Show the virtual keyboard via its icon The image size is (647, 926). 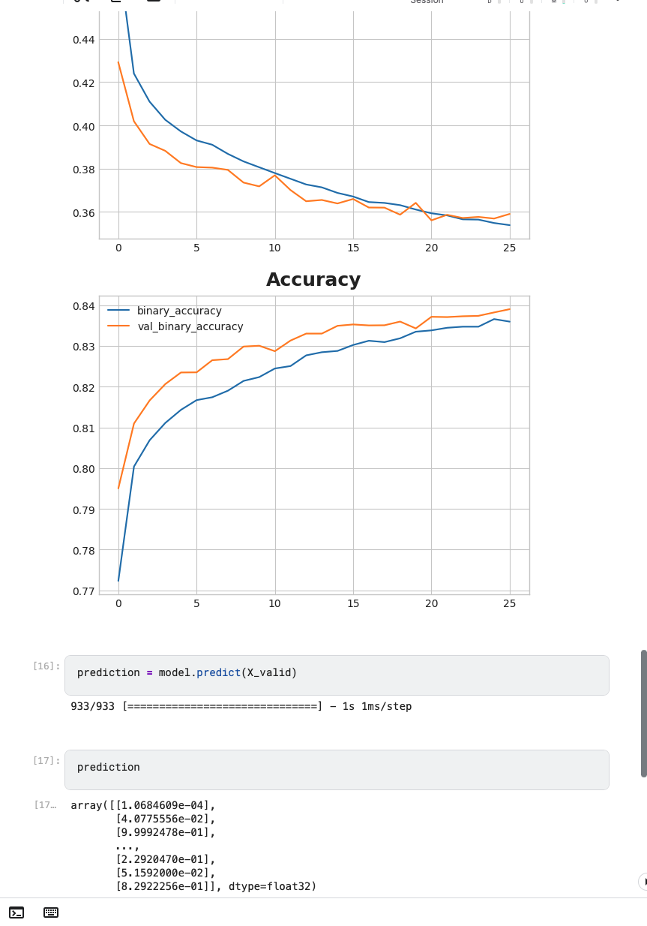tap(49, 912)
